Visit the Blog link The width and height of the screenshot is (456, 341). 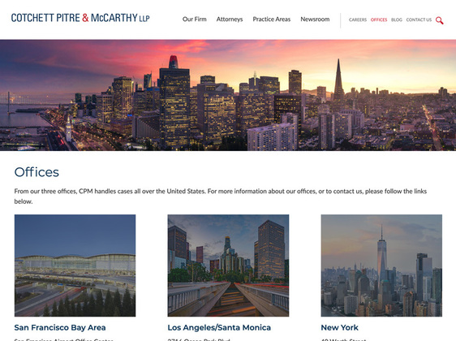pos(397,19)
